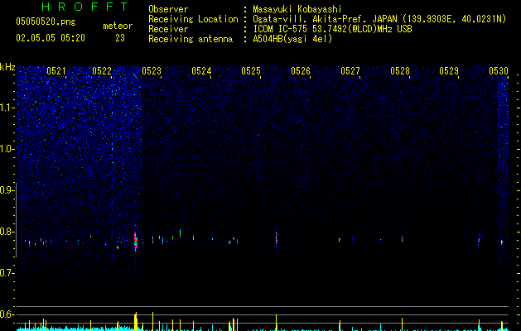Click the meteor label
Image resolution: width=521 pixels, height=331 pixels.
(118, 26)
